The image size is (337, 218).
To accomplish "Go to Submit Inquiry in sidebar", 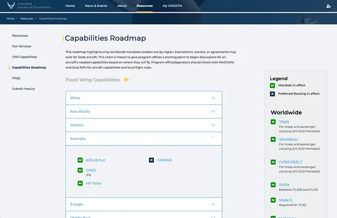I will pos(24,89).
